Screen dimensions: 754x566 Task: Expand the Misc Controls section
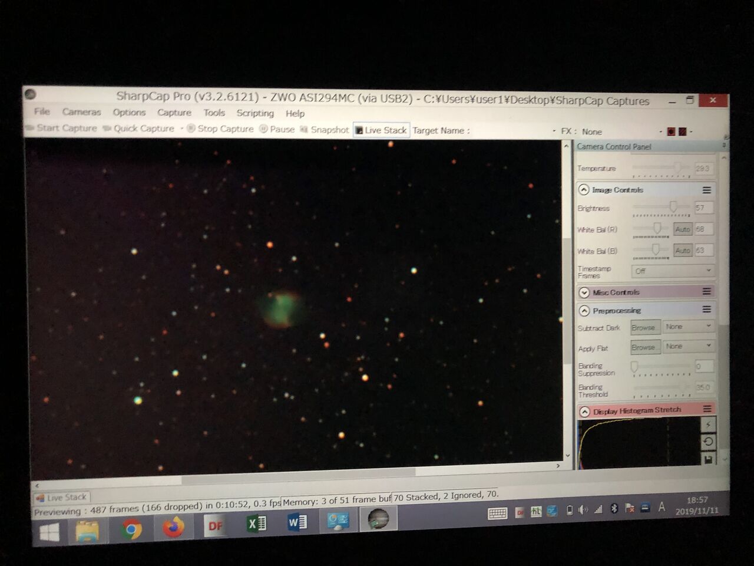point(584,292)
